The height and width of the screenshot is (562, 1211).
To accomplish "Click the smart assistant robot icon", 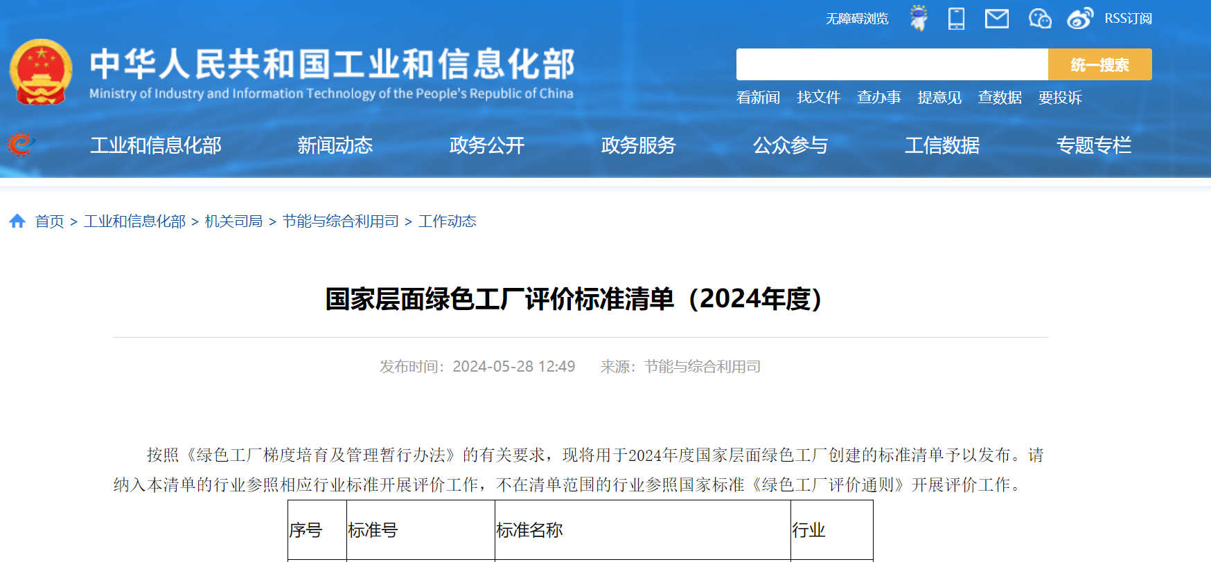I will tap(919, 18).
